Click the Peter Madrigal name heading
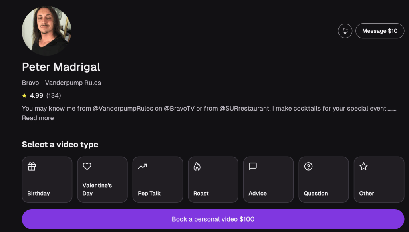The width and height of the screenshot is (409, 232). pyautogui.click(x=61, y=67)
